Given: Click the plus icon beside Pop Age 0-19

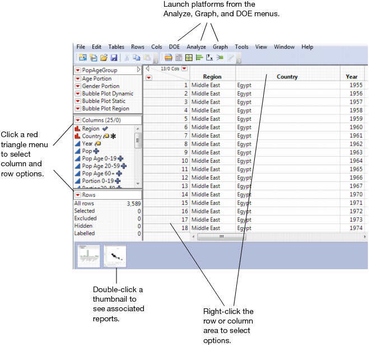Looking at the screenshot, I should click(x=120, y=158).
